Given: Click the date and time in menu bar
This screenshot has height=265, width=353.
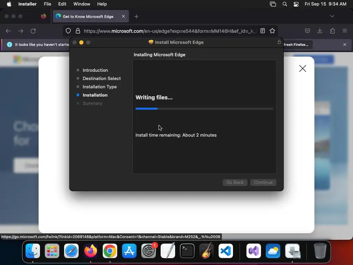Looking at the screenshot, I should 325,4.
